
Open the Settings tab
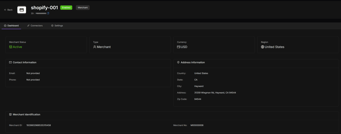(57, 26)
